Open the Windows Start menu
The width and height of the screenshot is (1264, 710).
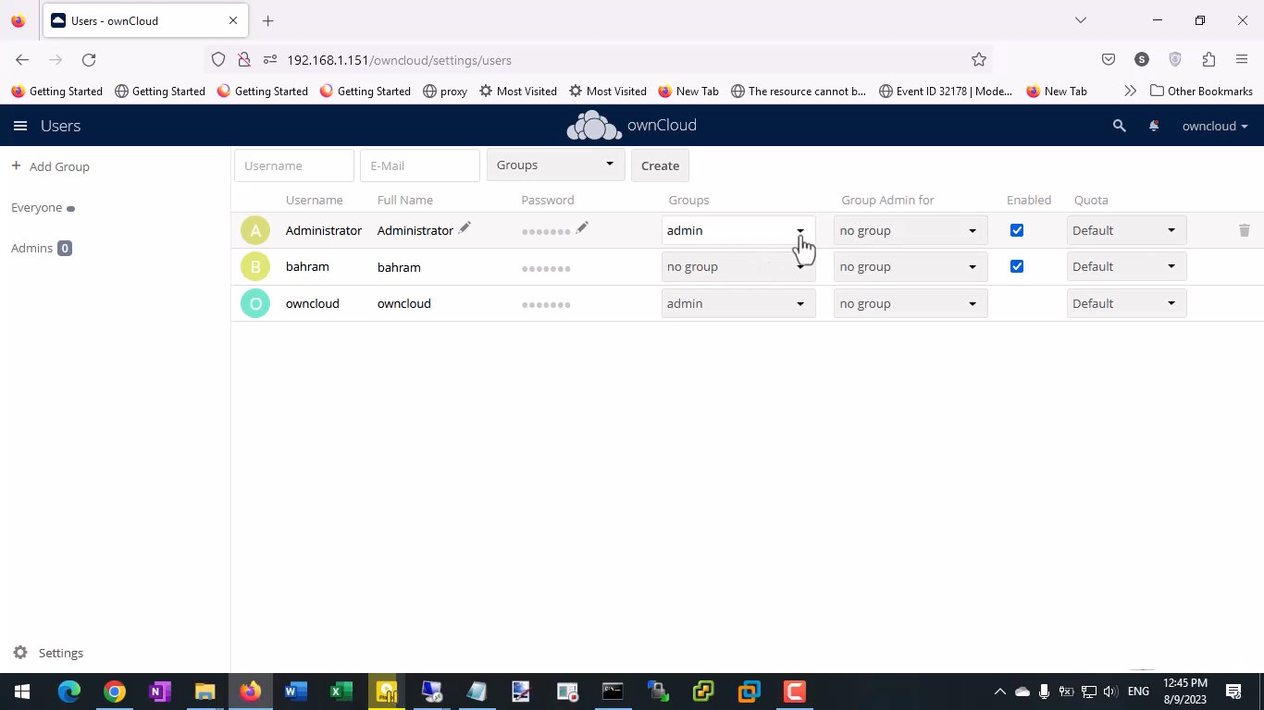(x=22, y=692)
